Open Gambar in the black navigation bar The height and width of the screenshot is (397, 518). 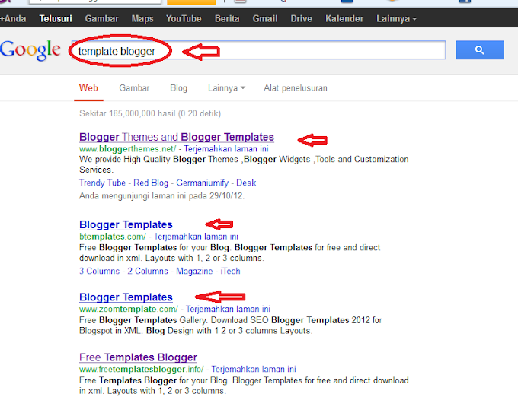click(102, 18)
